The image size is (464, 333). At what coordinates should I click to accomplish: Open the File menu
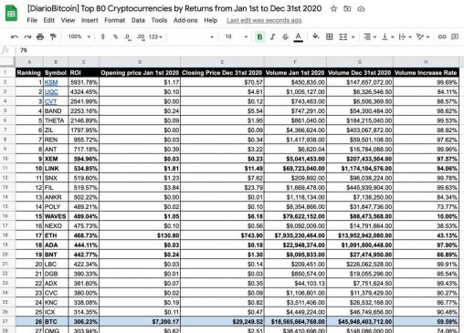point(32,20)
